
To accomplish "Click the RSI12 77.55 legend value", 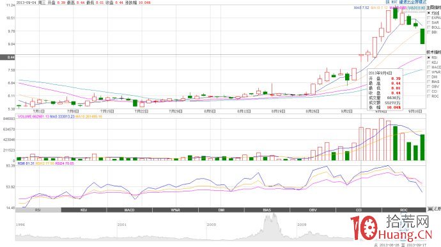I will click(45, 163).
